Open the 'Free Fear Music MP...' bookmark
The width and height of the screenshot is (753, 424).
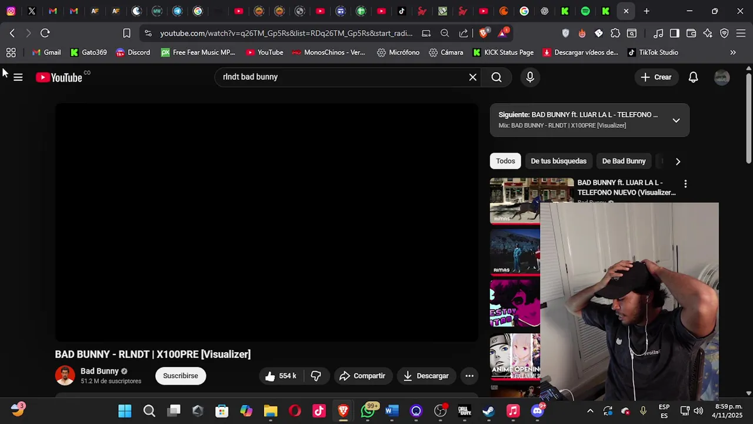[198, 52]
